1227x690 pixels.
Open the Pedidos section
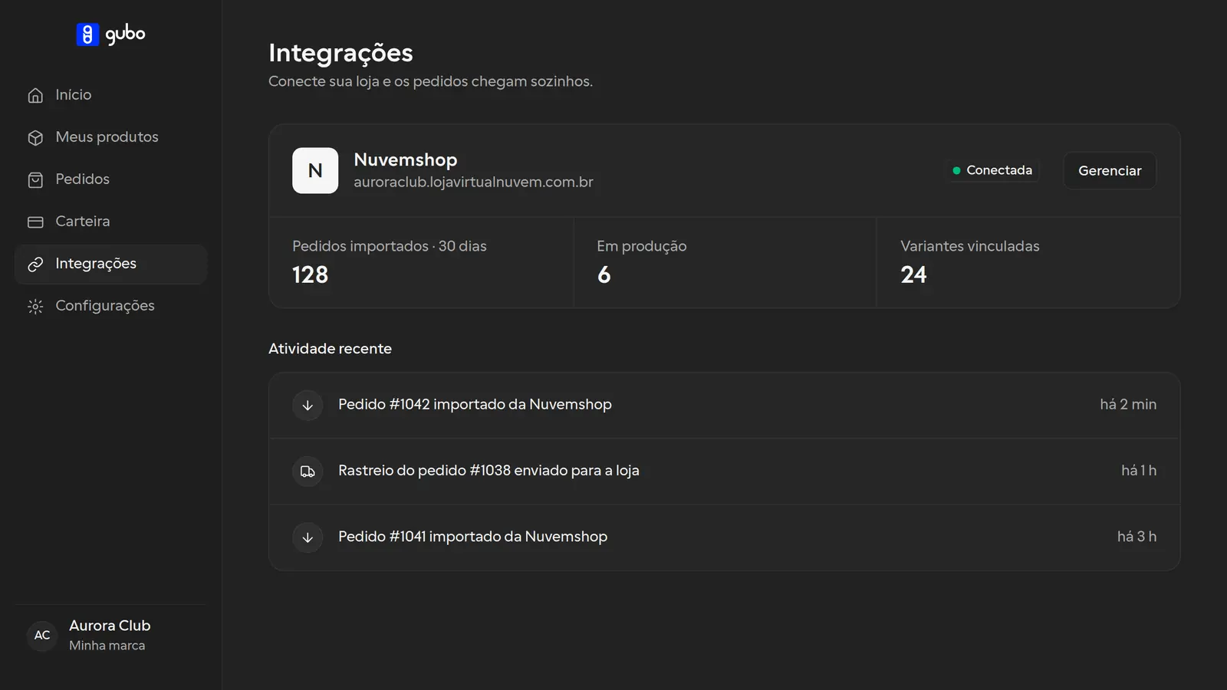111,179
